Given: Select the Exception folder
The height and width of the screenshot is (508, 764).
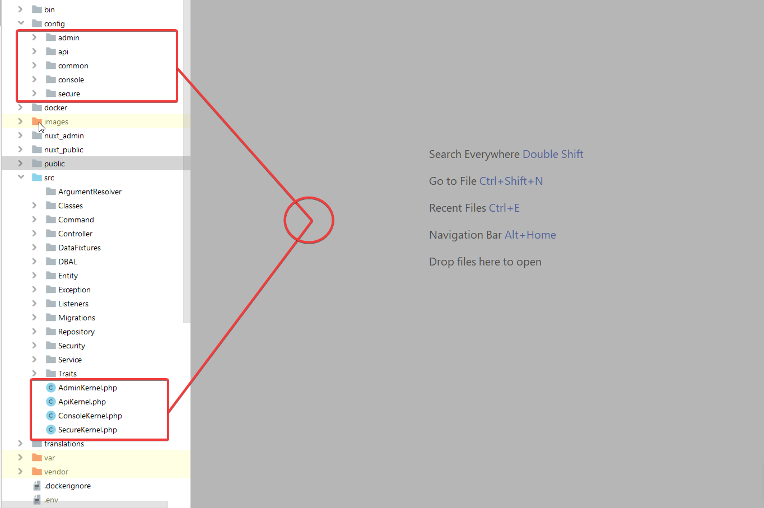Looking at the screenshot, I should point(74,290).
